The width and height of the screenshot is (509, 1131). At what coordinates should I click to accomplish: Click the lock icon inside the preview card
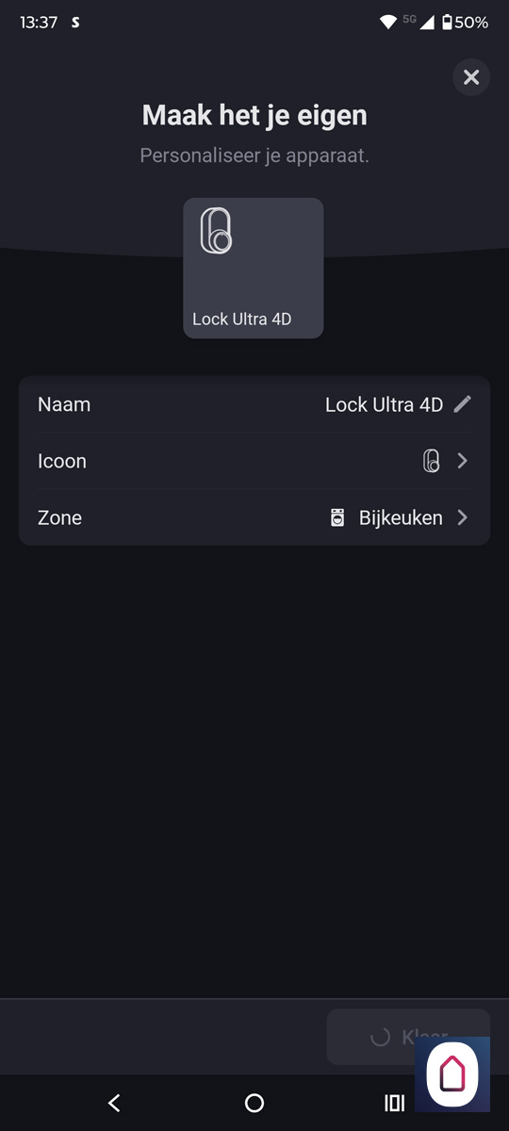point(216,231)
